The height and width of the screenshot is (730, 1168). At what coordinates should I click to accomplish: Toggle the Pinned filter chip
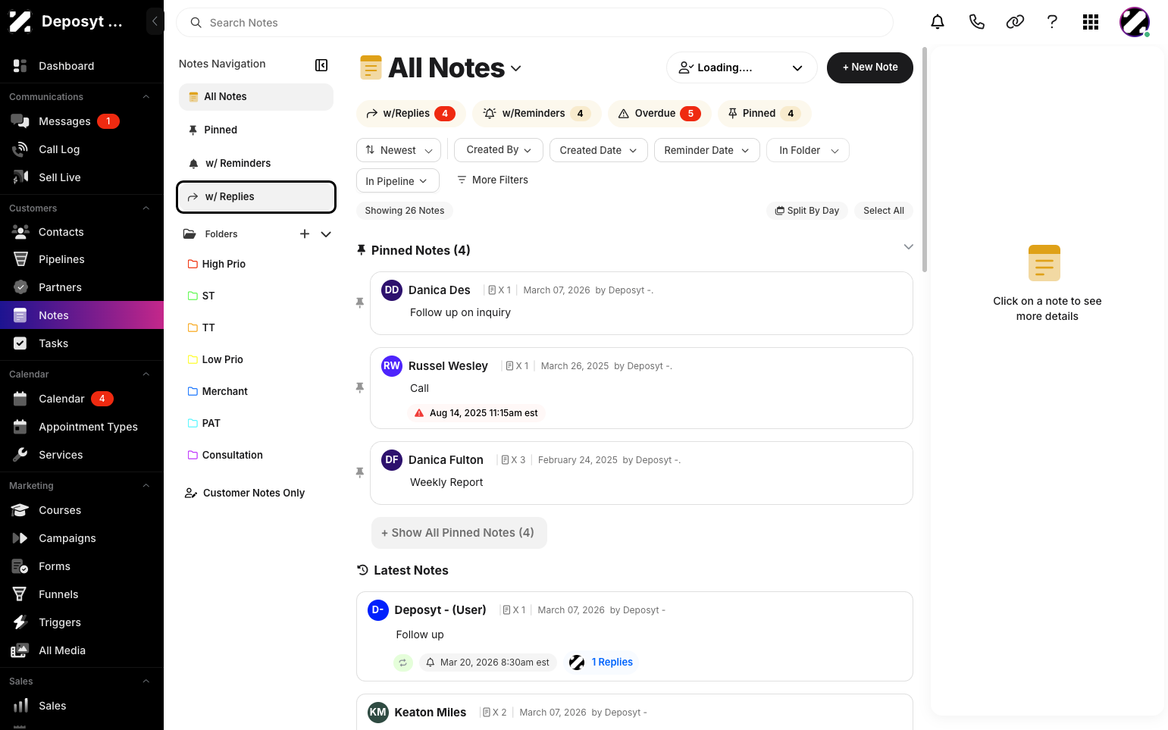(x=764, y=114)
